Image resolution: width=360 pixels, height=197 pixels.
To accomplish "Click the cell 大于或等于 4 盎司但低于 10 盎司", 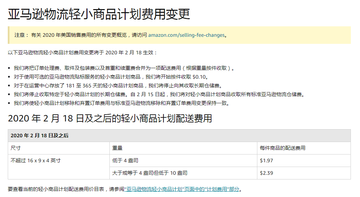I will (x=183, y=173).
